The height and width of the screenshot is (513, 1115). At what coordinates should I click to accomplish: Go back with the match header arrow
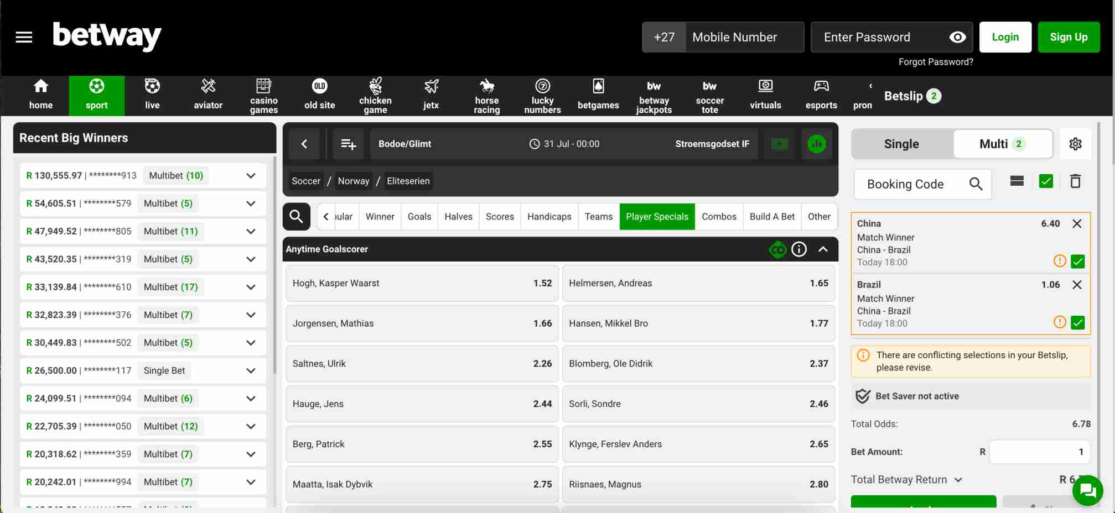click(304, 144)
